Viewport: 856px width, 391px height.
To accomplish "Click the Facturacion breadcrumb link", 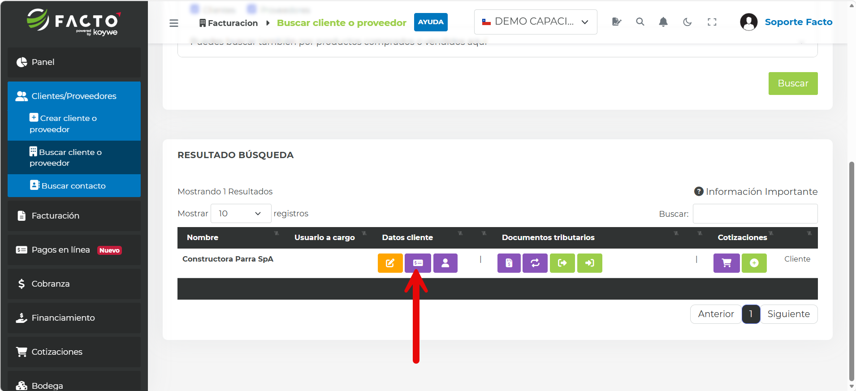I will (x=229, y=23).
